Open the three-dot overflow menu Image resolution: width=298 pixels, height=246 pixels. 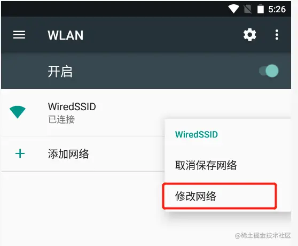point(277,35)
